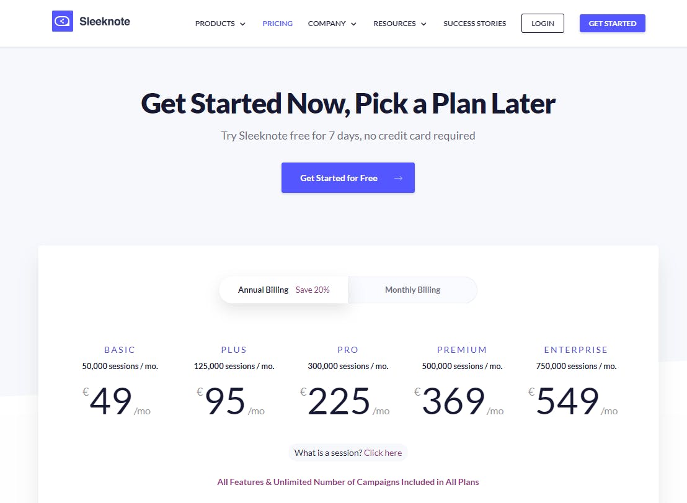687x503 pixels.
Task: Expand the Company dropdown chevron
Action: click(353, 24)
